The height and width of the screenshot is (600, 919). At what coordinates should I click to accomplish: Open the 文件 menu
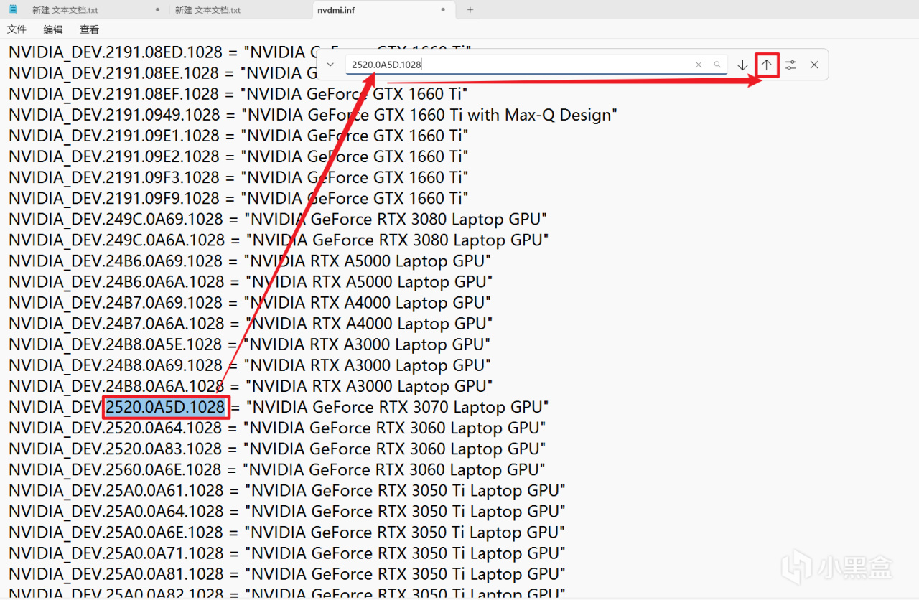point(17,29)
